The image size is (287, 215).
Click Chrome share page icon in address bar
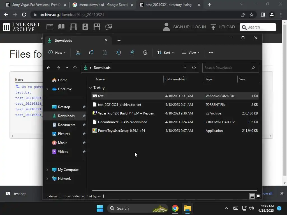(243, 15)
